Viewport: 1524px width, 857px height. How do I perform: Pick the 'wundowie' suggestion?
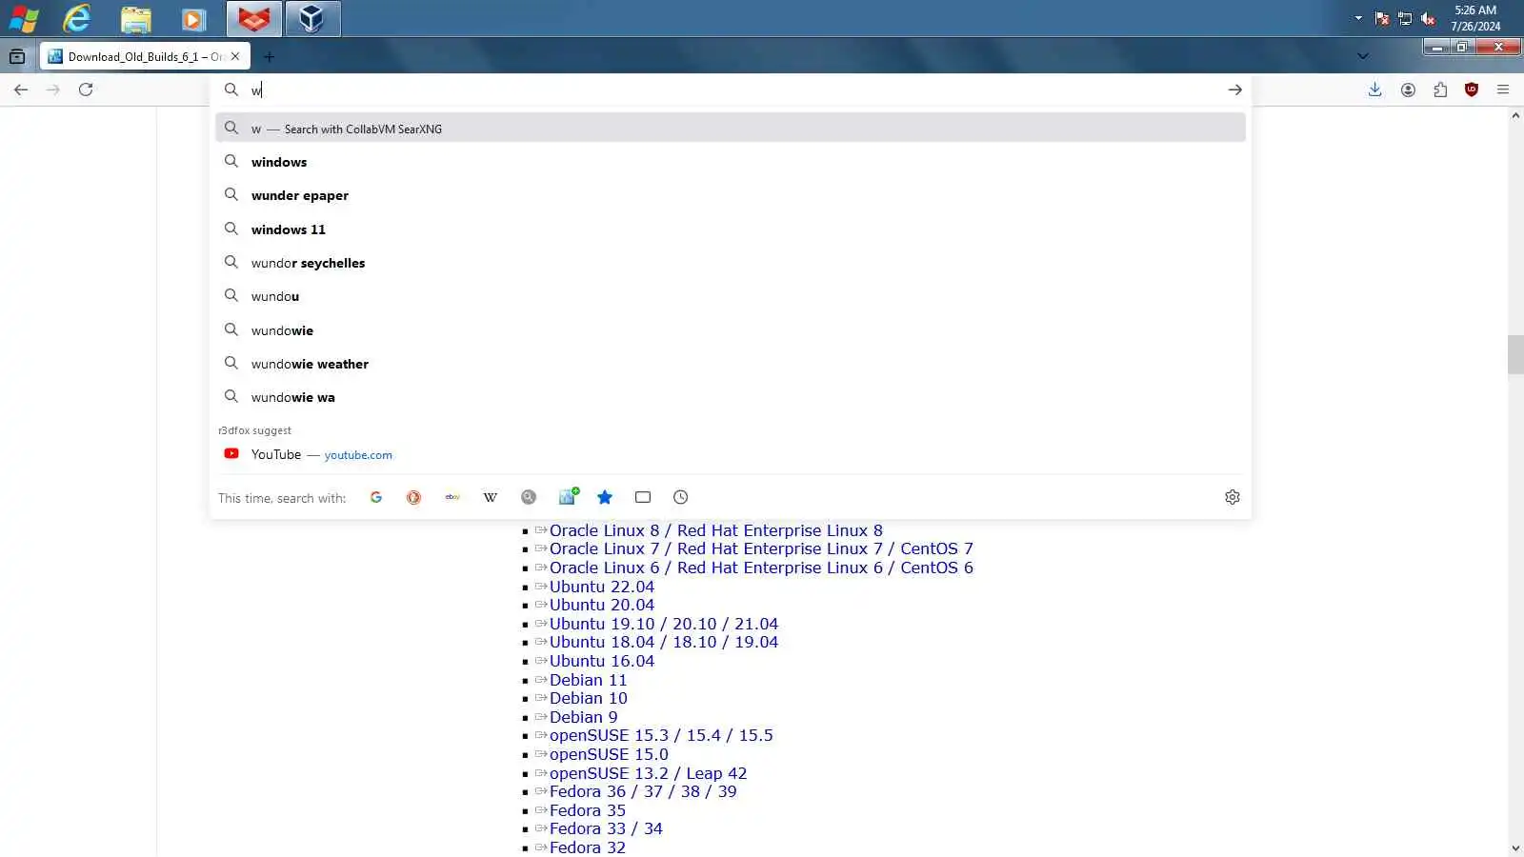(731, 330)
